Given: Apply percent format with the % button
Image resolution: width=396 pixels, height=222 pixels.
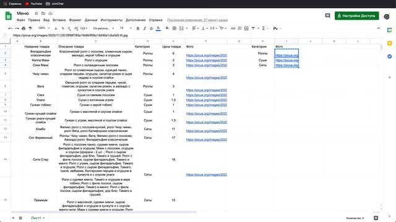Looking at the screenshot, I should [x=62, y=28].
